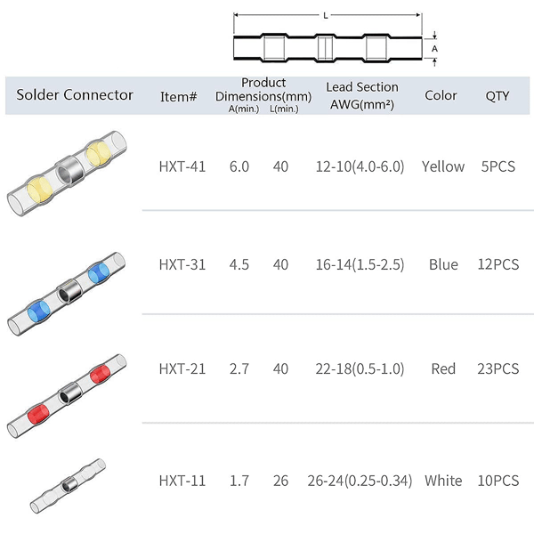This screenshot has width=534, height=534.
Task: Click the yellow solder connector image
Action: pos(67,173)
